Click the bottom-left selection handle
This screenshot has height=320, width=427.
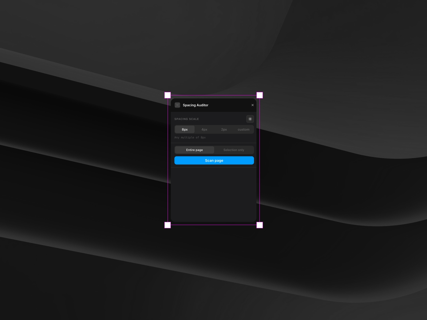(167, 225)
